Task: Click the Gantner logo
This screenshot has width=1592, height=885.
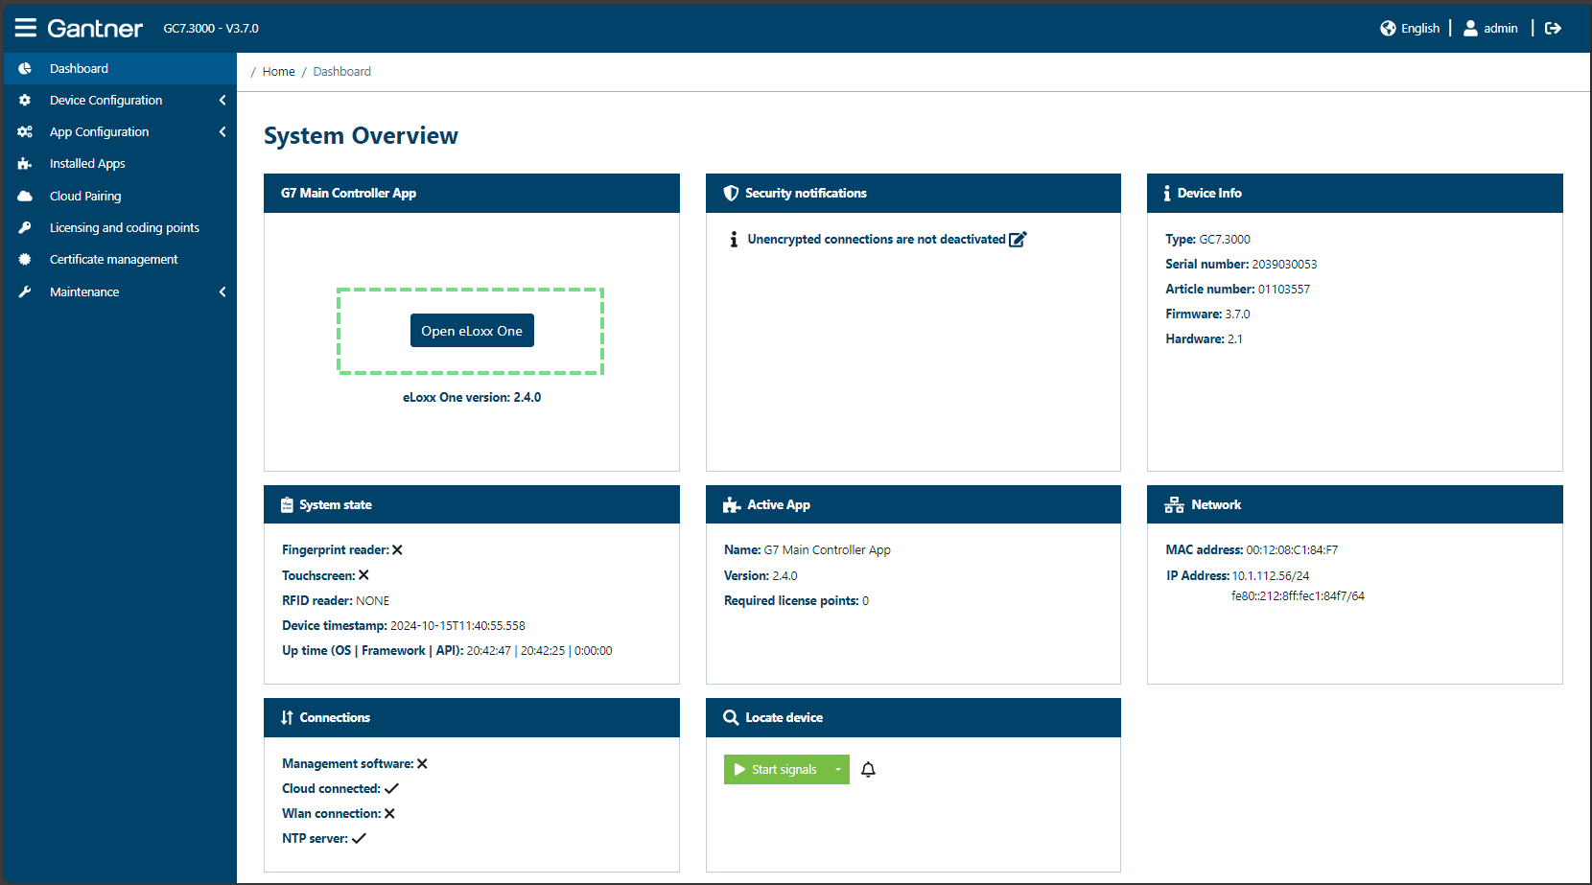Action: pyautogui.click(x=95, y=29)
